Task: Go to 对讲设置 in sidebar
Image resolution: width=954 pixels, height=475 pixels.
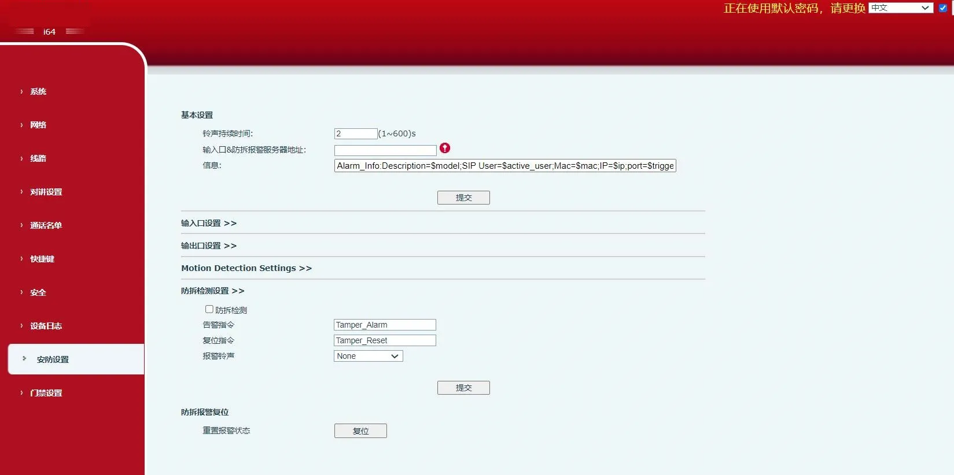Action: 46,192
